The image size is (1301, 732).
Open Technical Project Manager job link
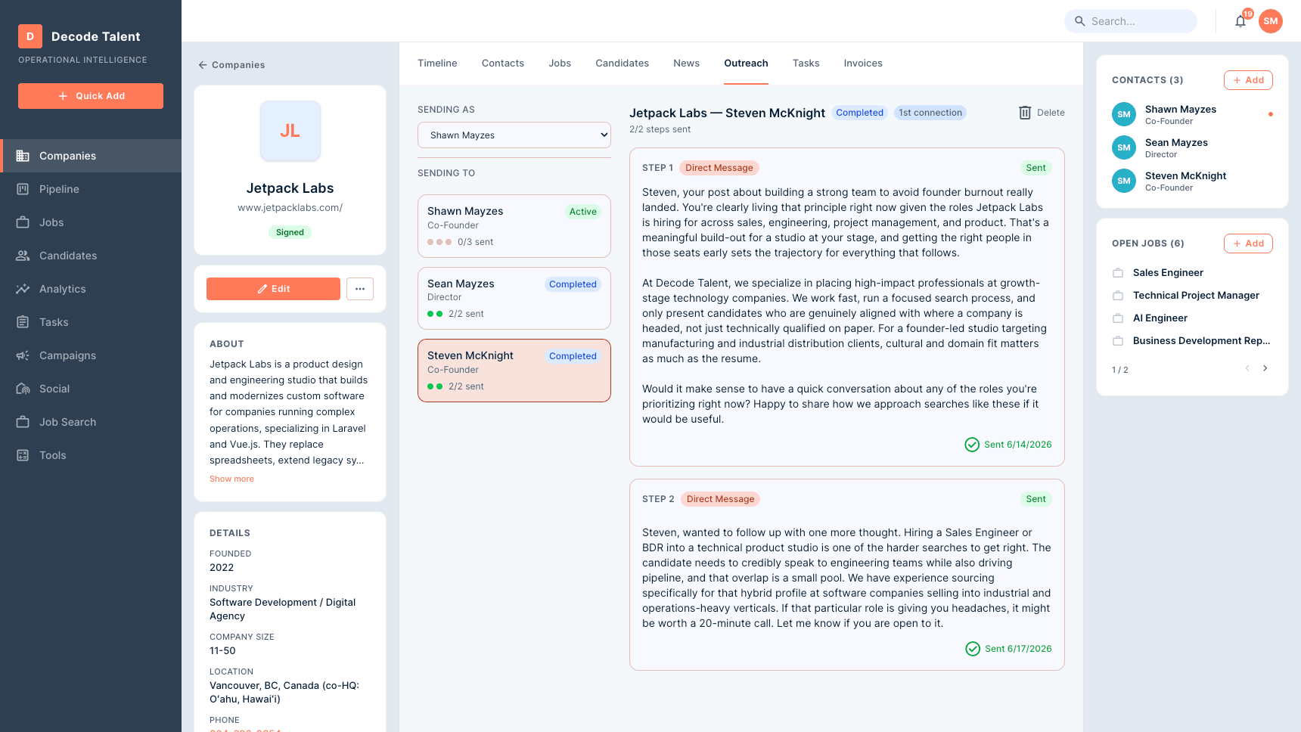pyautogui.click(x=1196, y=296)
